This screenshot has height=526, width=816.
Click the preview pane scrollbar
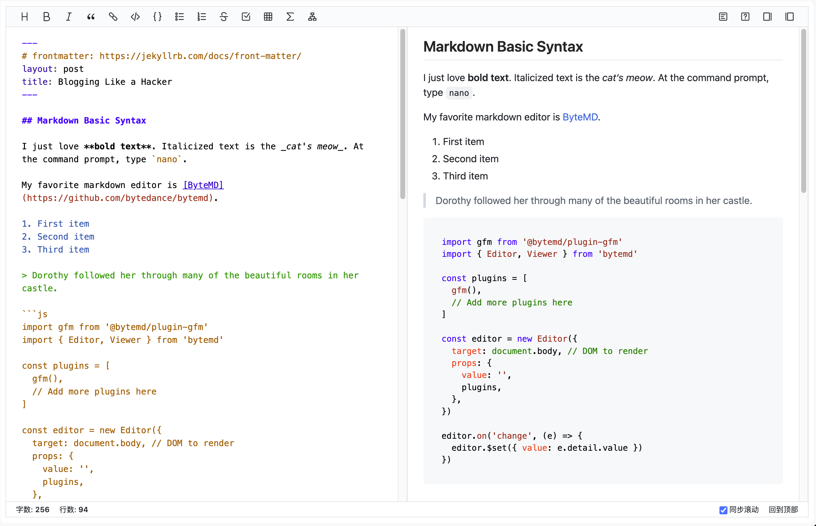point(803,111)
